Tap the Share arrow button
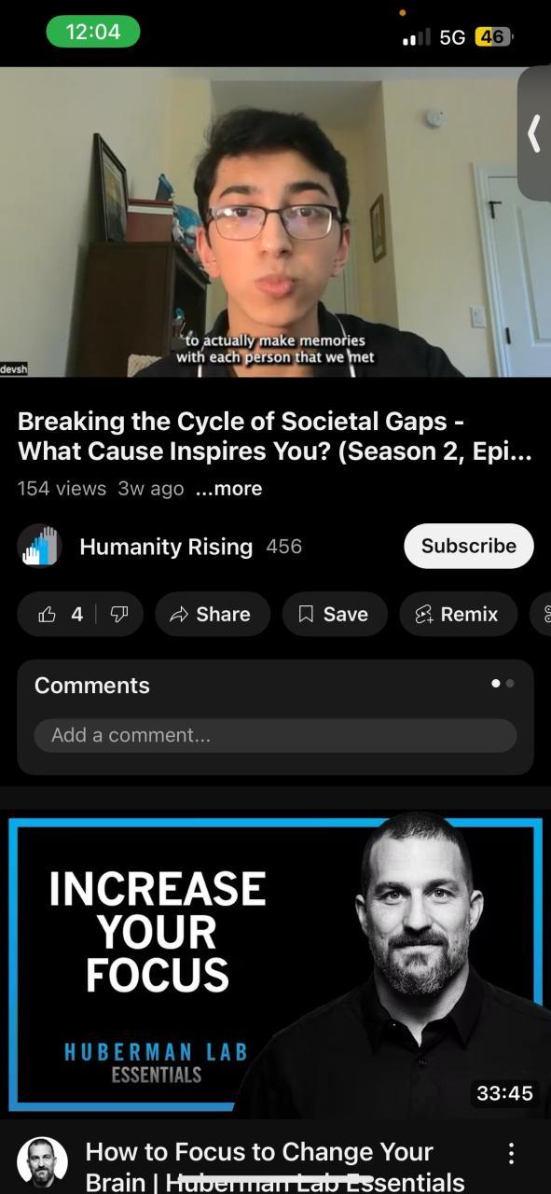This screenshot has width=551, height=1194. tap(213, 614)
